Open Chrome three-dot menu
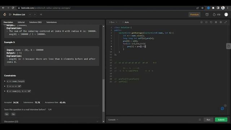The width and height of the screenshot is (231, 130). 228,8
